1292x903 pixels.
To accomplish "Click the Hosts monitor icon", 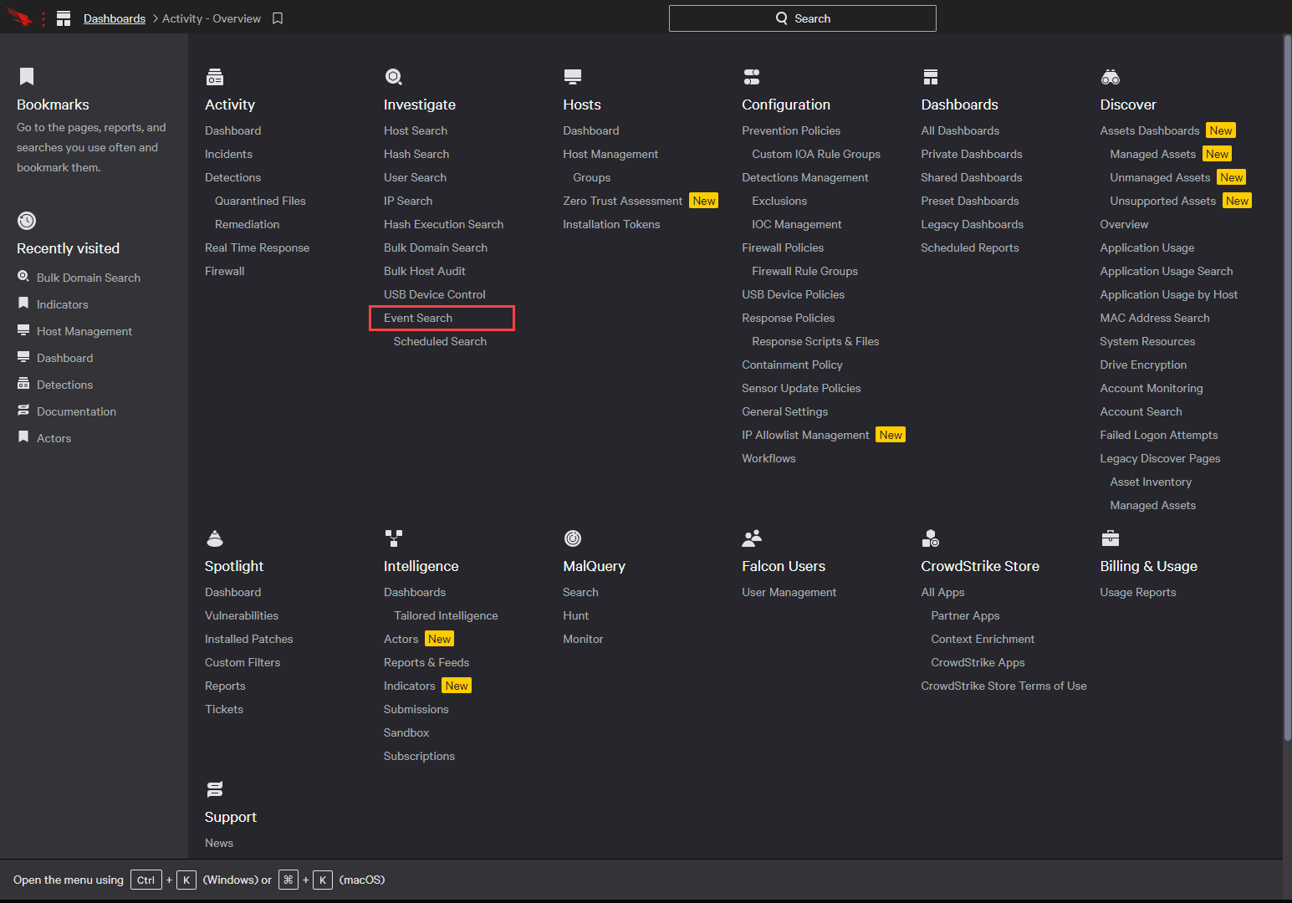I will (x=573, y=77).
